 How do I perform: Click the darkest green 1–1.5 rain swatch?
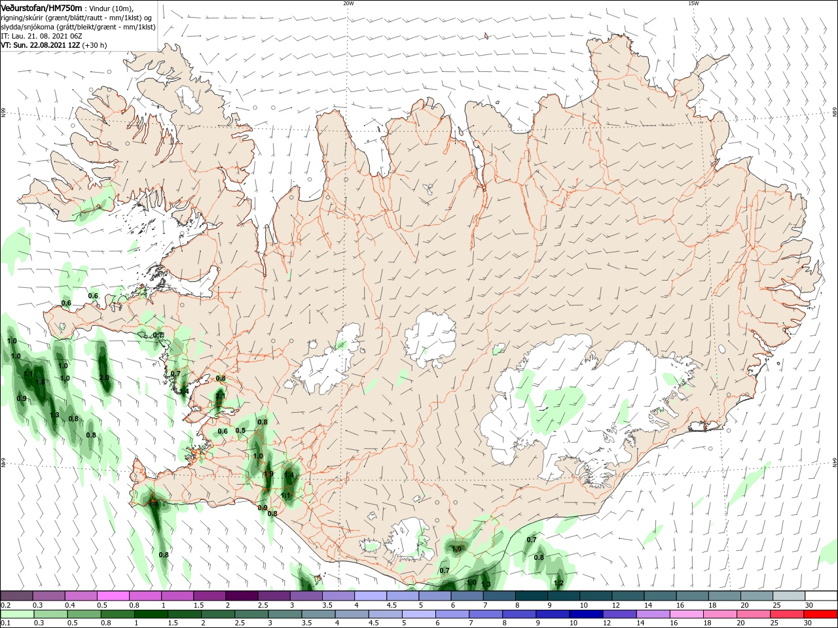(x=151, y=614)
